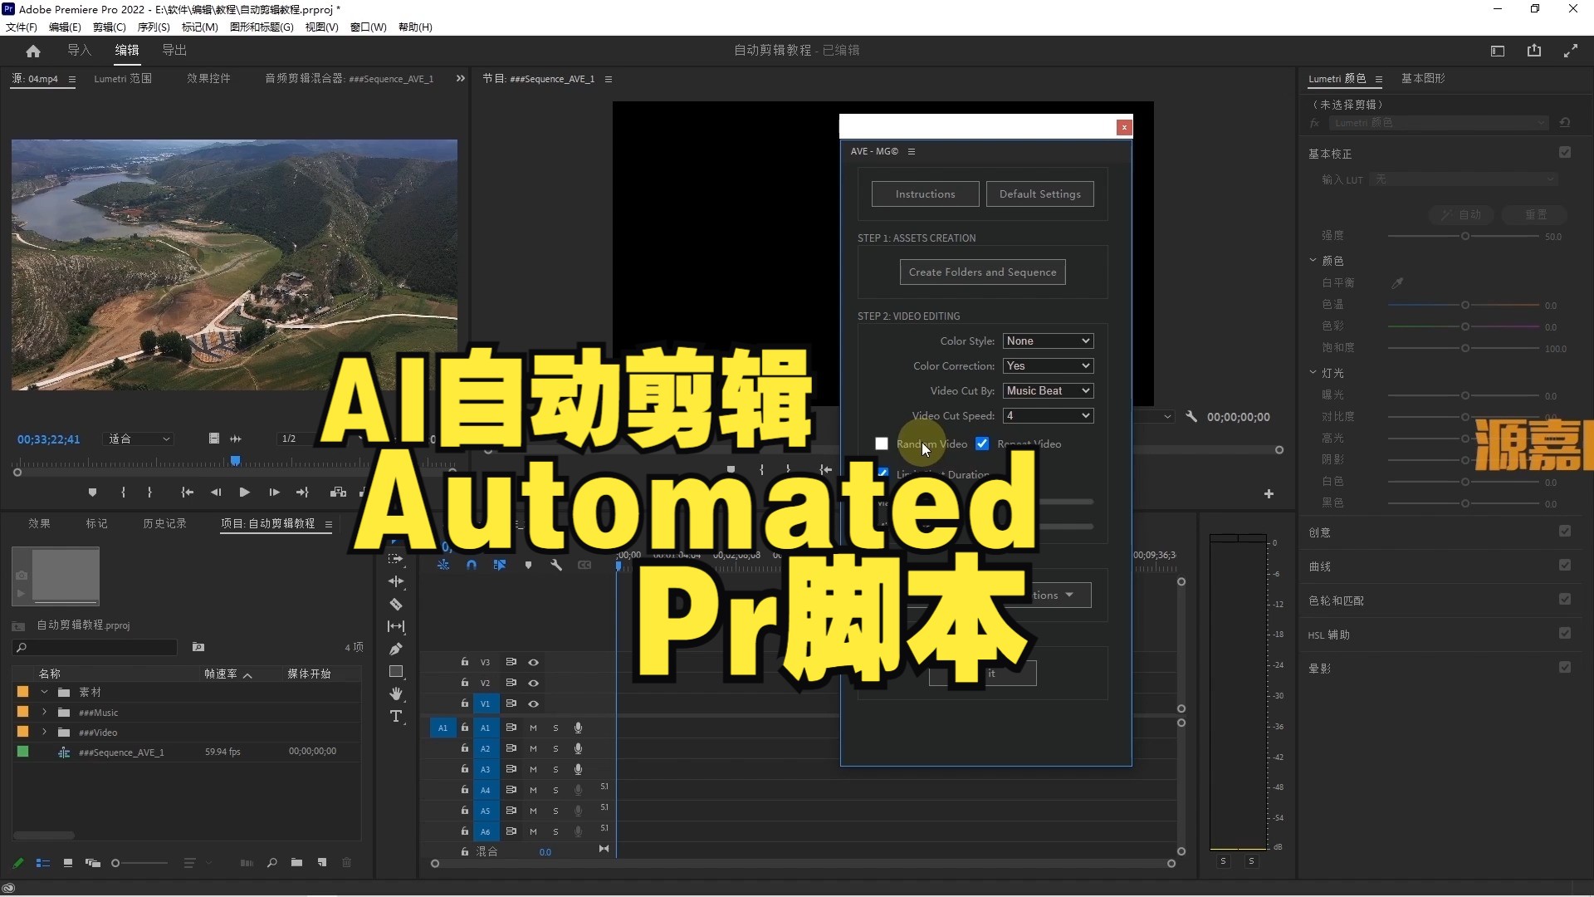Uncheck Random Video option
The image size is (1594, 897).
[x=882, y=444]
